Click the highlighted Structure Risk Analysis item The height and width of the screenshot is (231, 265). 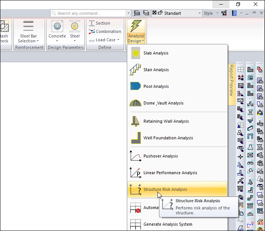[177, 189]
